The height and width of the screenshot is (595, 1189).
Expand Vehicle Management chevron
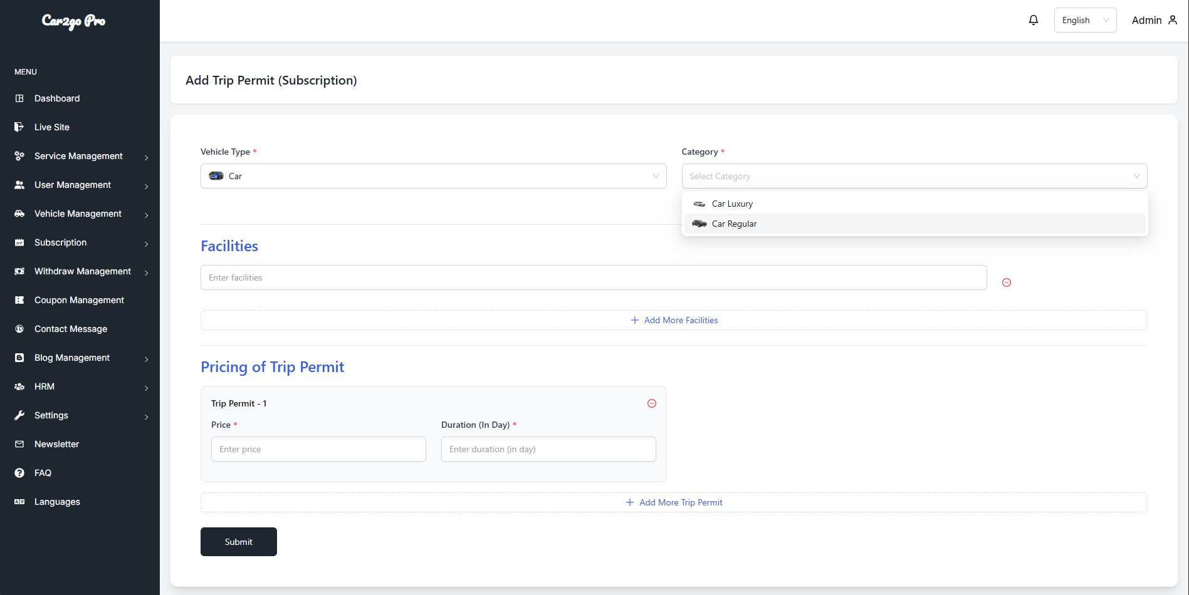(147, 215)
